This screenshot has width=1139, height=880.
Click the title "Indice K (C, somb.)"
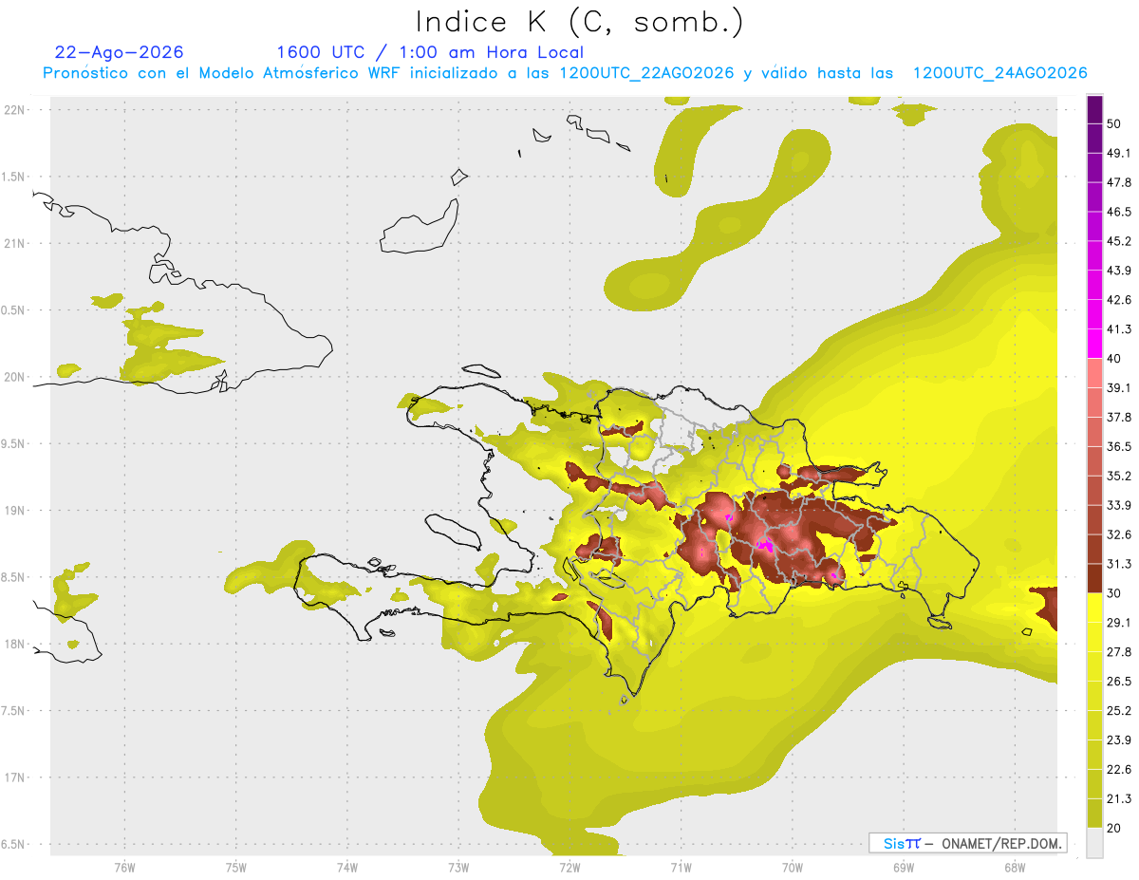pyautogui.click(x=580, y=23)
